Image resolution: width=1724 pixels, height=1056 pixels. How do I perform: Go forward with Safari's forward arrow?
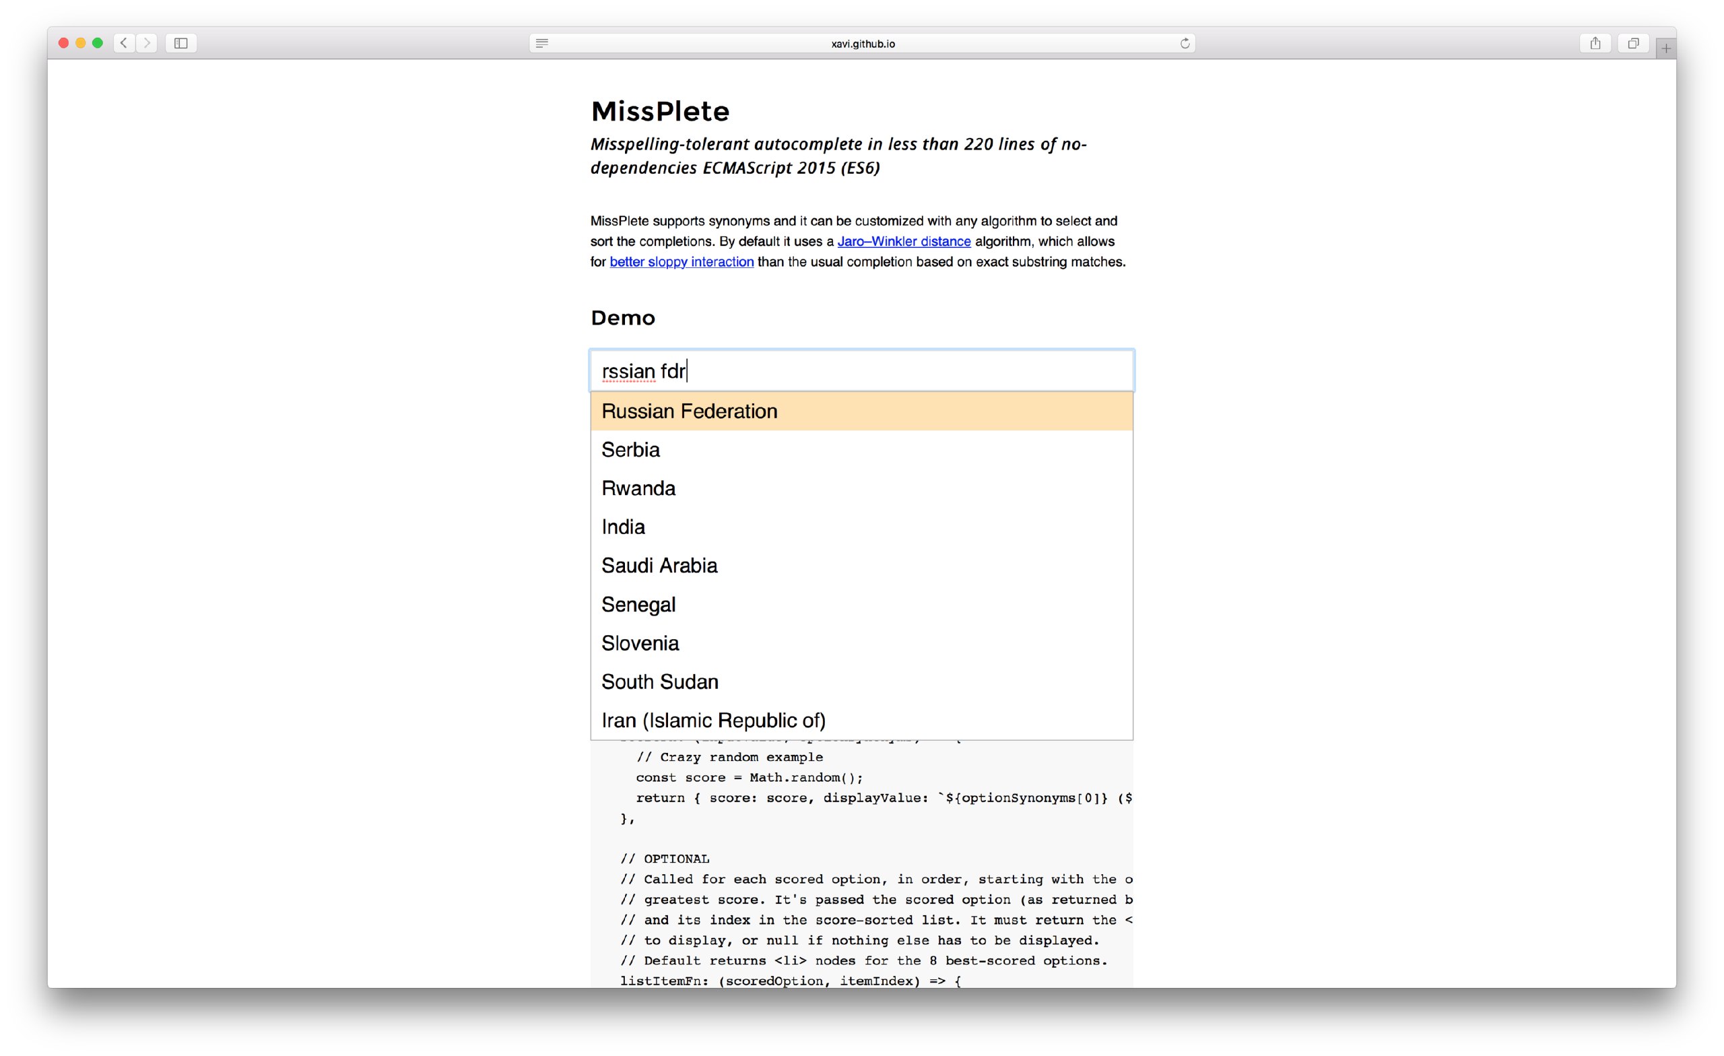coord(146,43)
